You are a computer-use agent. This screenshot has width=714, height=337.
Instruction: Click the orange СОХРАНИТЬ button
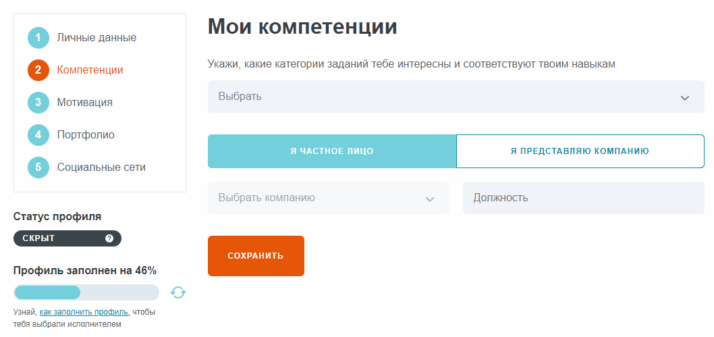256,255
